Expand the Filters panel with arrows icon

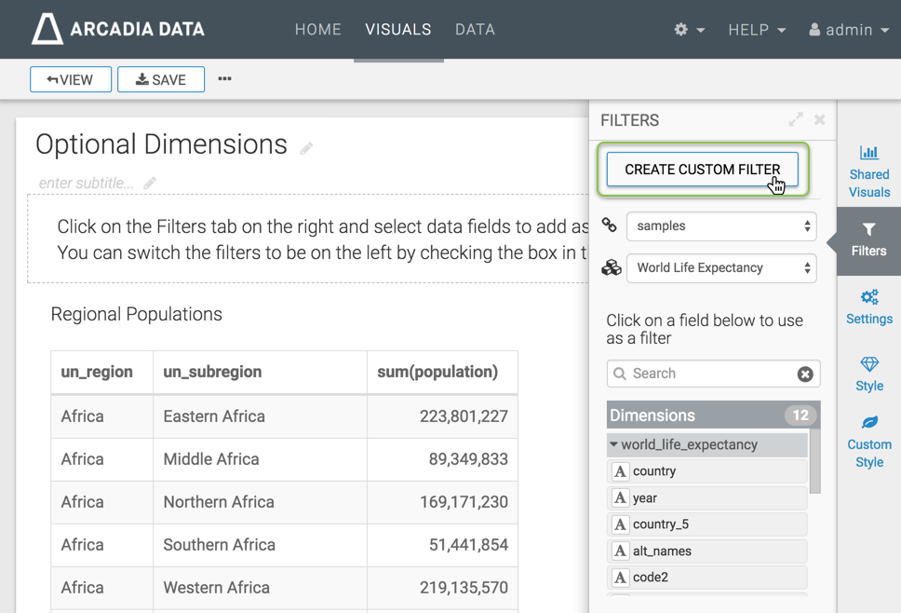(x=796, y=119)
